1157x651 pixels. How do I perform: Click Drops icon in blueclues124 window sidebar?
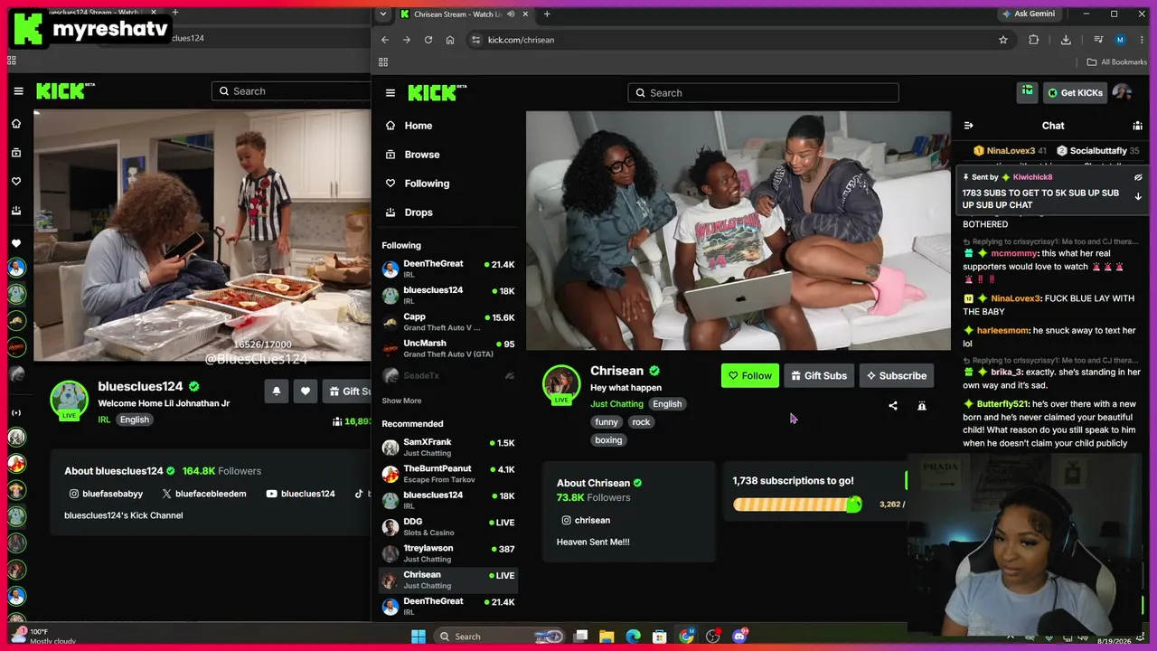(x=16, y=211)
